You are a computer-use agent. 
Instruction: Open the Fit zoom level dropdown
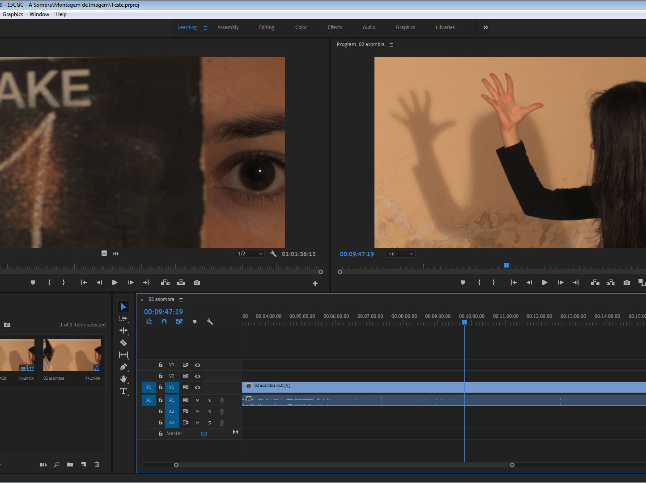[x=400, y=254]
